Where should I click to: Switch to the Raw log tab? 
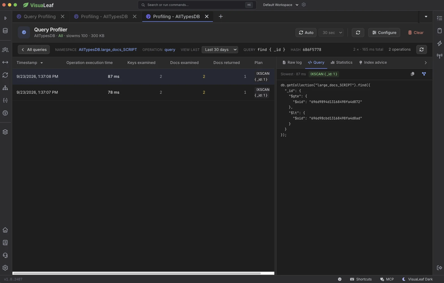292,63
